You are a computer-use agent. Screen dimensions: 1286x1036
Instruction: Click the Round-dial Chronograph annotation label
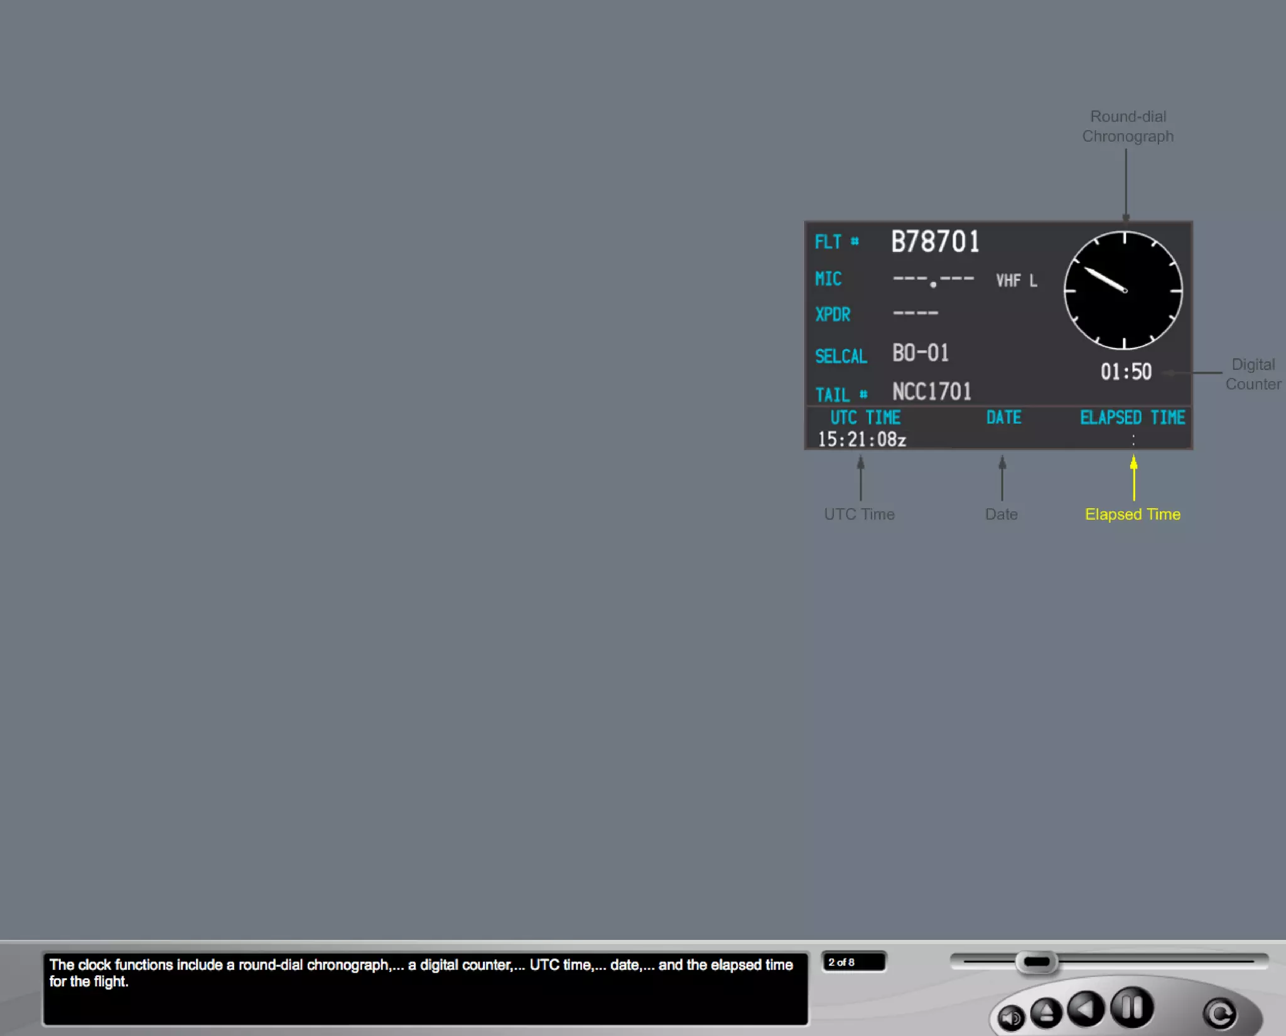tap(1128, 126)
